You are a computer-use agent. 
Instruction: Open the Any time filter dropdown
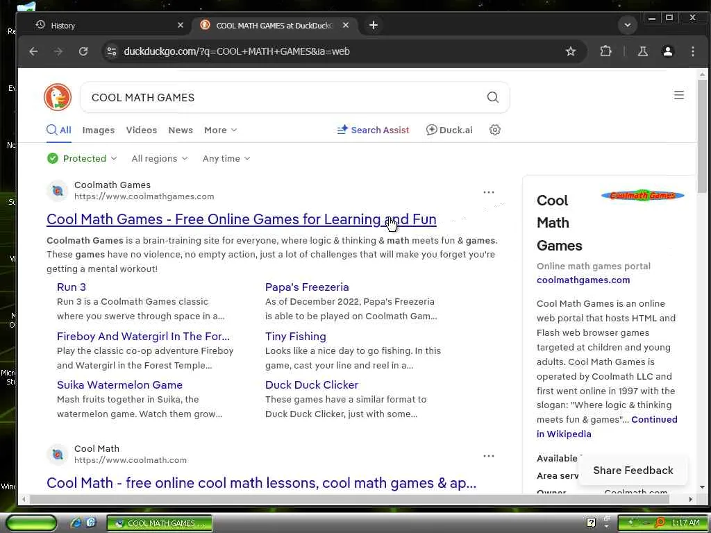[x=226, y=159]
